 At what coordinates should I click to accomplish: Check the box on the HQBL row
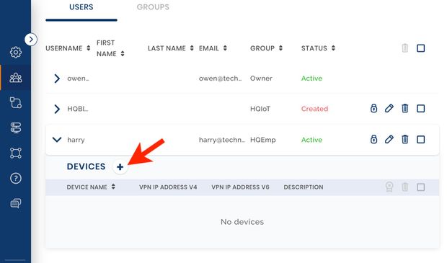421,108
